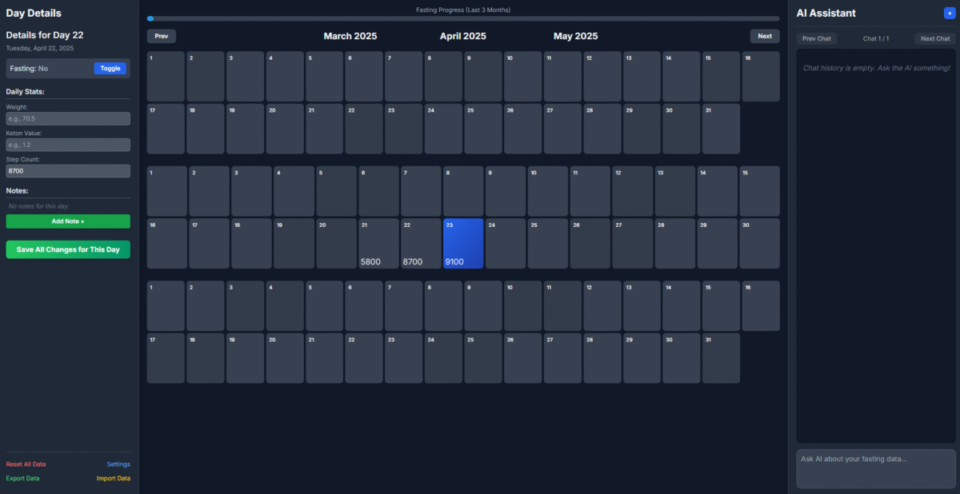Screen dimensions: 960x494
Task: Switch to Next Chat
Action: tap(934, 38)
